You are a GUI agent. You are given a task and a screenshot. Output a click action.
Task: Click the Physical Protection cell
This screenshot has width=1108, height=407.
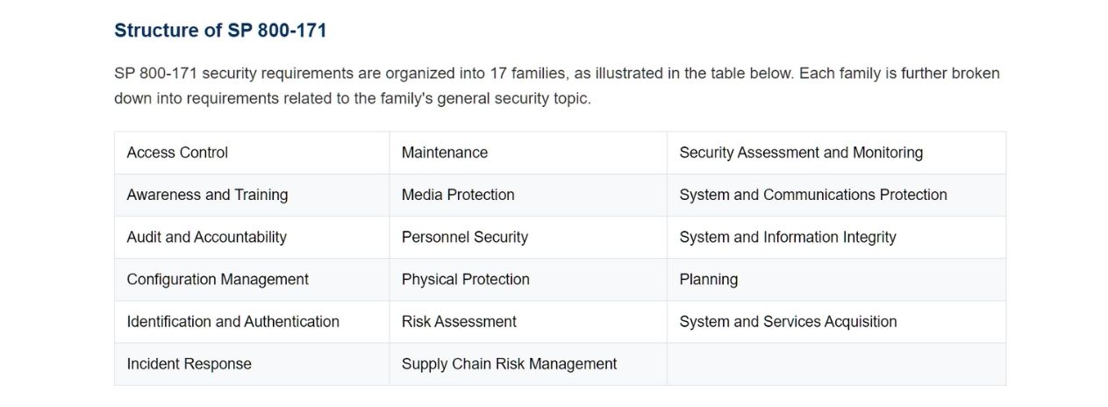point(528,279)
